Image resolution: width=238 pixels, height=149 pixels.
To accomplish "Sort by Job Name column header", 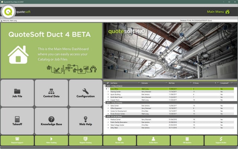I will [x=114, y=83].
